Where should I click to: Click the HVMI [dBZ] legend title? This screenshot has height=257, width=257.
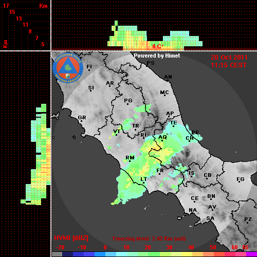71,238
